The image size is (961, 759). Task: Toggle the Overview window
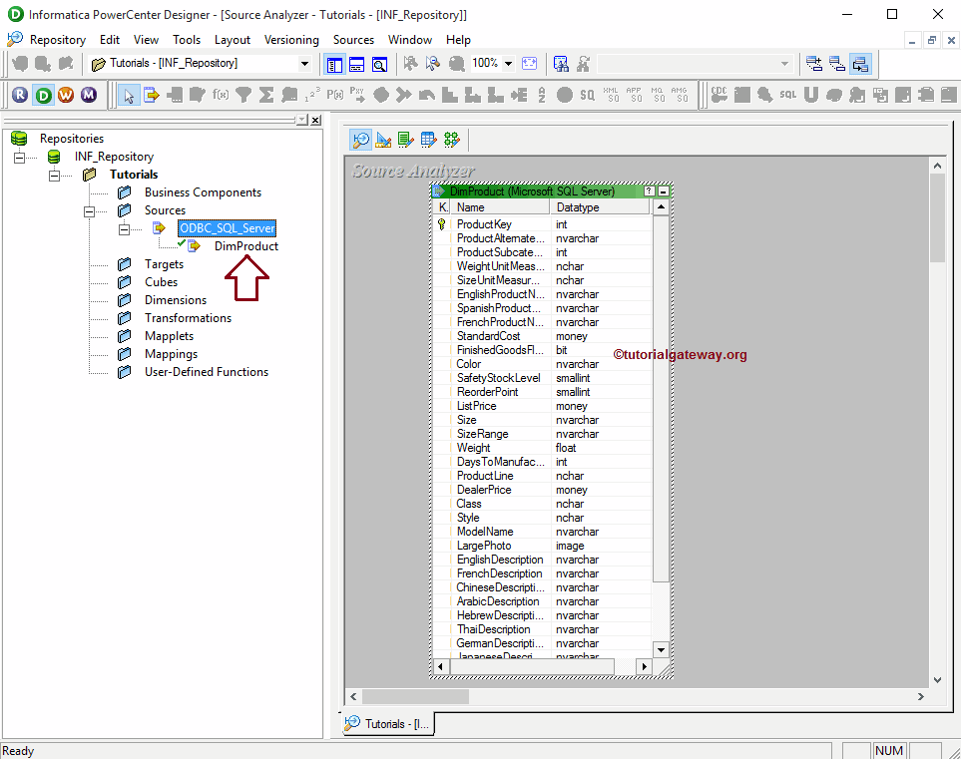pyautogui.click(x=379, y=63)
